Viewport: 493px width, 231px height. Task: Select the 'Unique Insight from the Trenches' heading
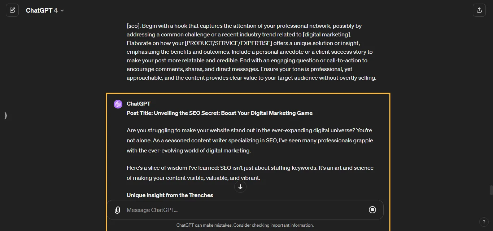coord(170,195)
